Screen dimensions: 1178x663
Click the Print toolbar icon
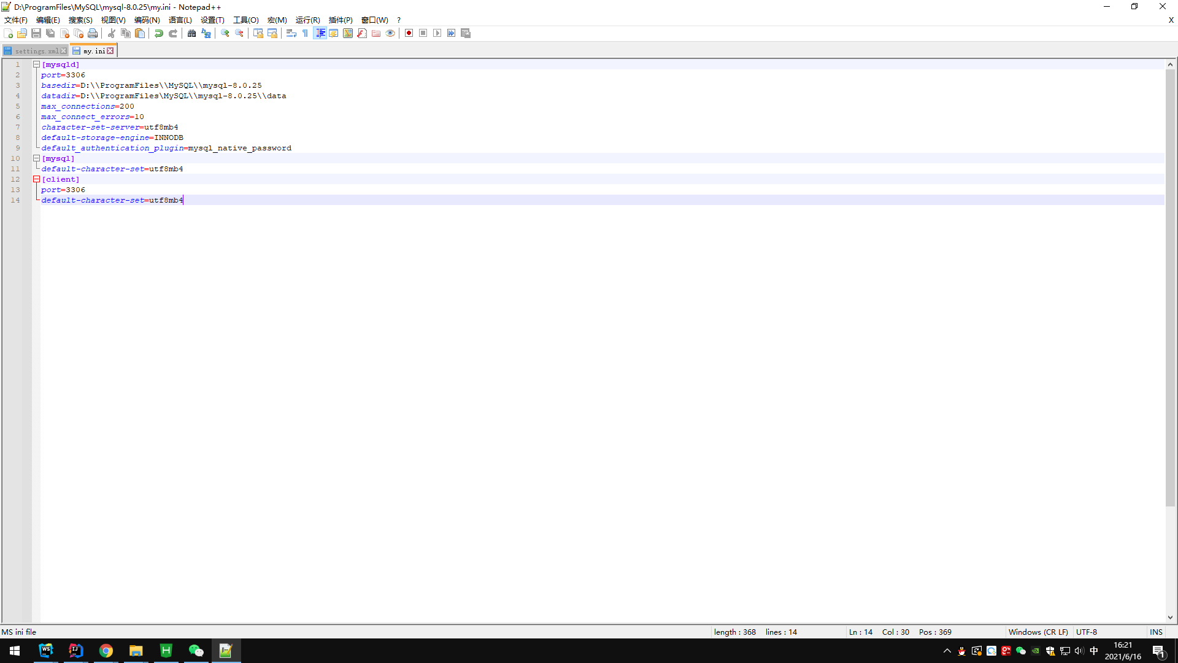point(93,33)
